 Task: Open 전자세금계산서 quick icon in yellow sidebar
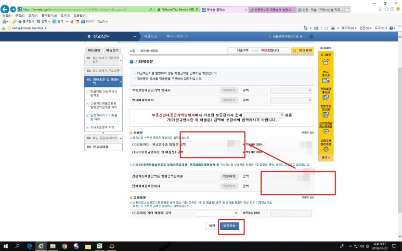tap(326, 97)
